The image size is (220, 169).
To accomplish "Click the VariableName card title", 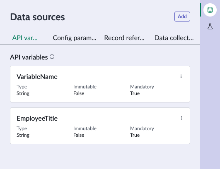I will (x=37, y=77).
